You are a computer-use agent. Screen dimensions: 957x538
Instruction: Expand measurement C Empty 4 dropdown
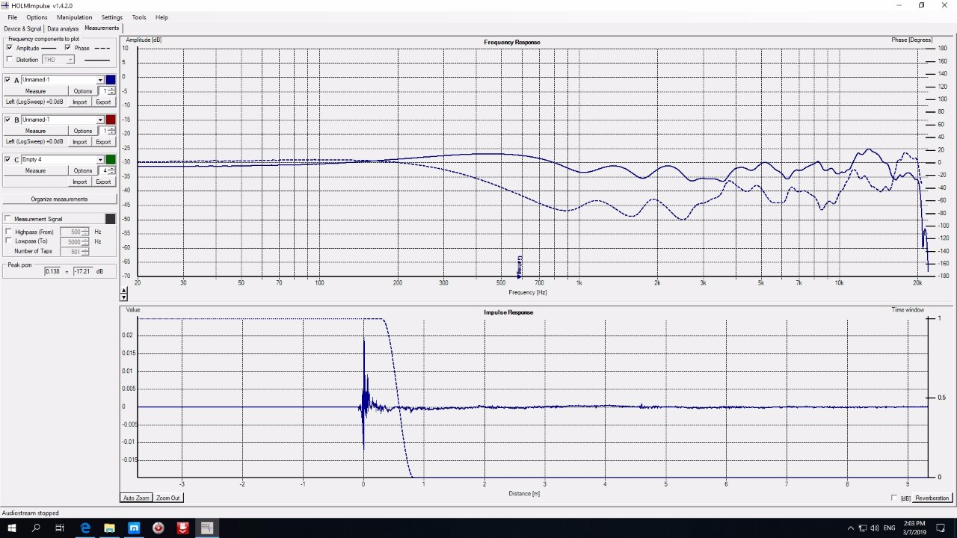coord(100,159)
